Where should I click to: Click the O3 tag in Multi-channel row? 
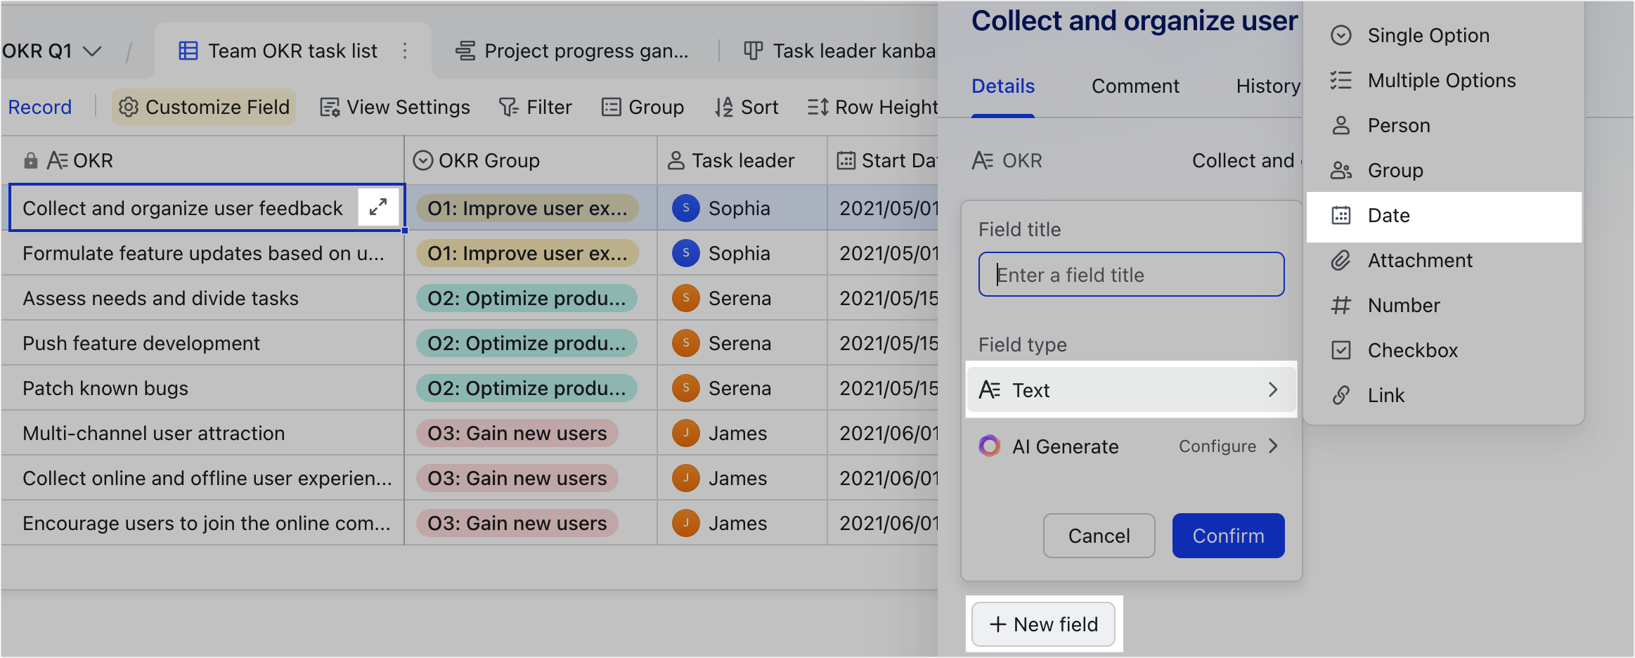click(517, 433)
